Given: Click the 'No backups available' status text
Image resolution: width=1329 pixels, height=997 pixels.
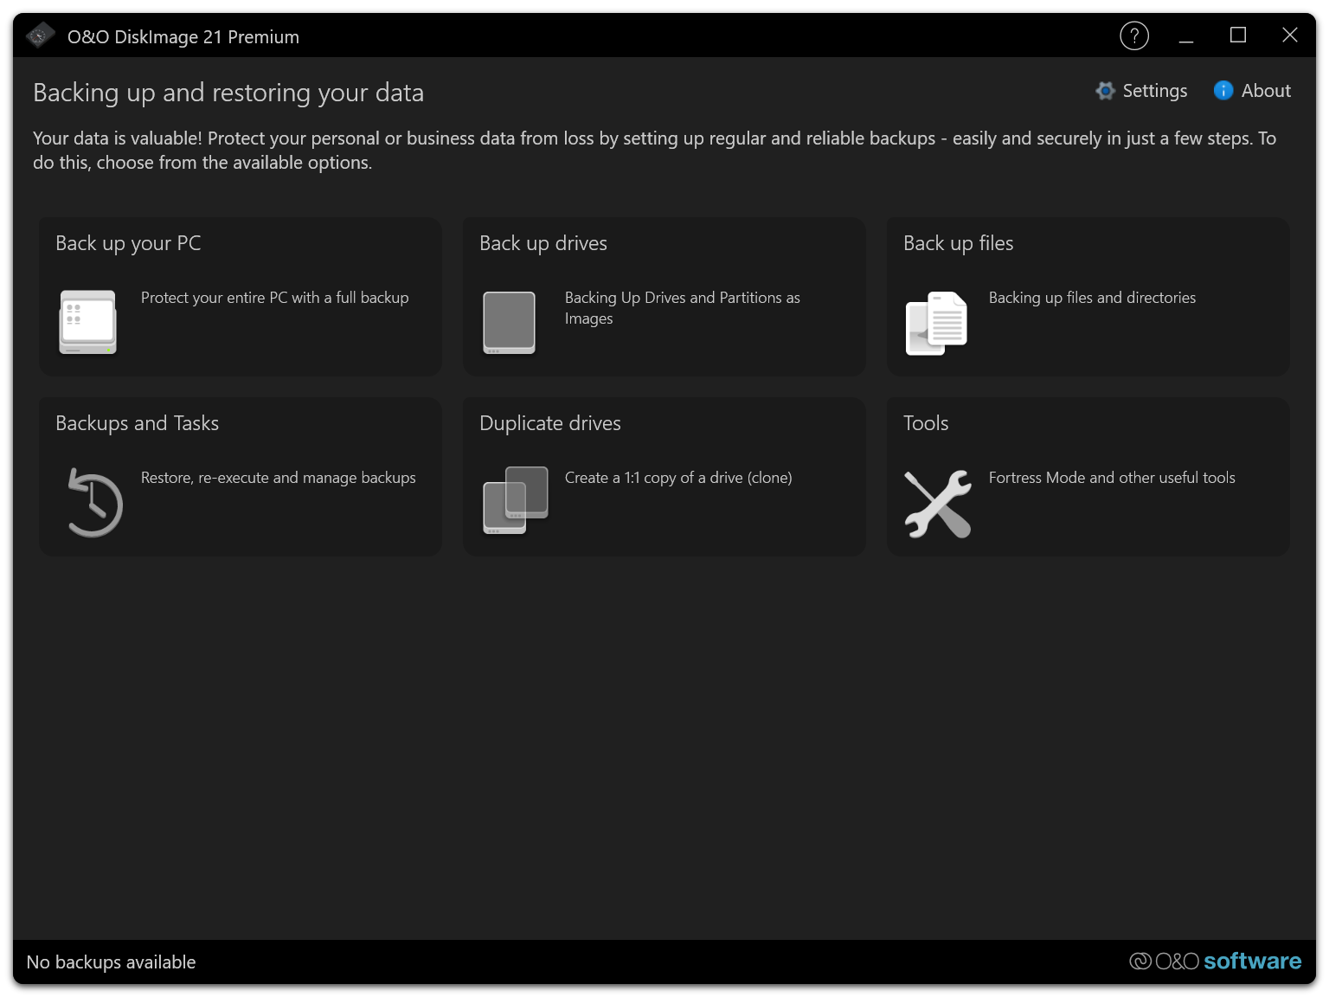Looking at the screenshot, I should click(x=111, y=962).
